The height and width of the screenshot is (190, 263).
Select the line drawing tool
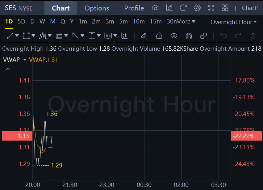point(10,36)
